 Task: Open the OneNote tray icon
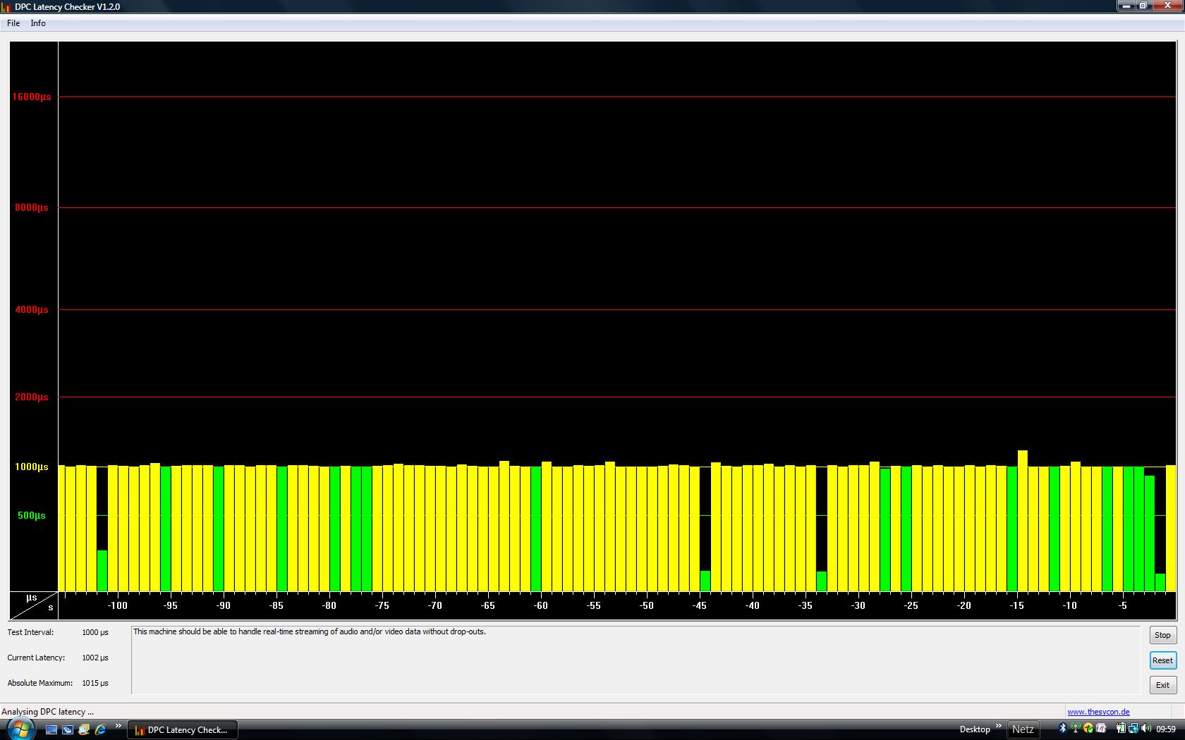(x=1101, y=728)
